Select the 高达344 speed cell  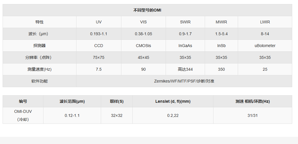[x=185, y=69]
